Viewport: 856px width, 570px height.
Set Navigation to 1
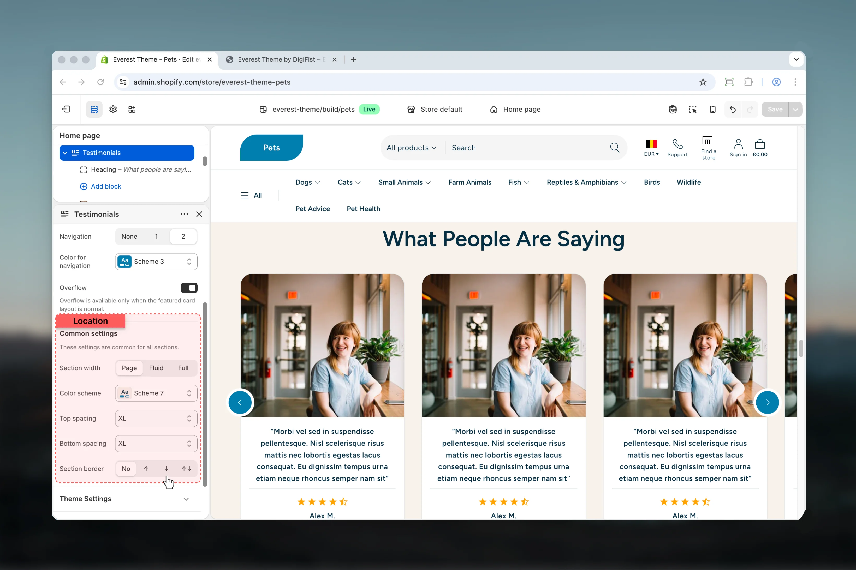[156, 236]
